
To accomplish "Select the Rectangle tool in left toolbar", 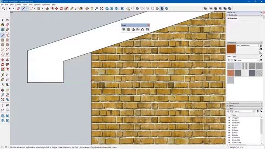I will (x=2, y=40).
